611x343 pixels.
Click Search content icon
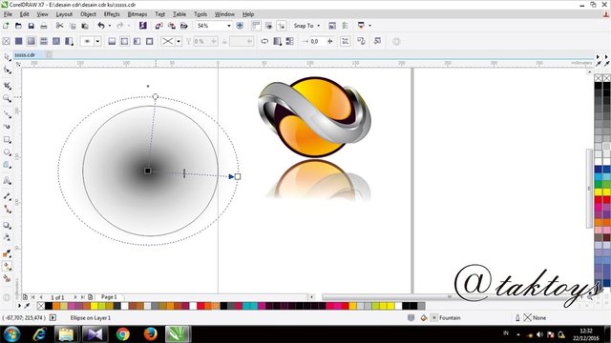click(x=143, y=26)
